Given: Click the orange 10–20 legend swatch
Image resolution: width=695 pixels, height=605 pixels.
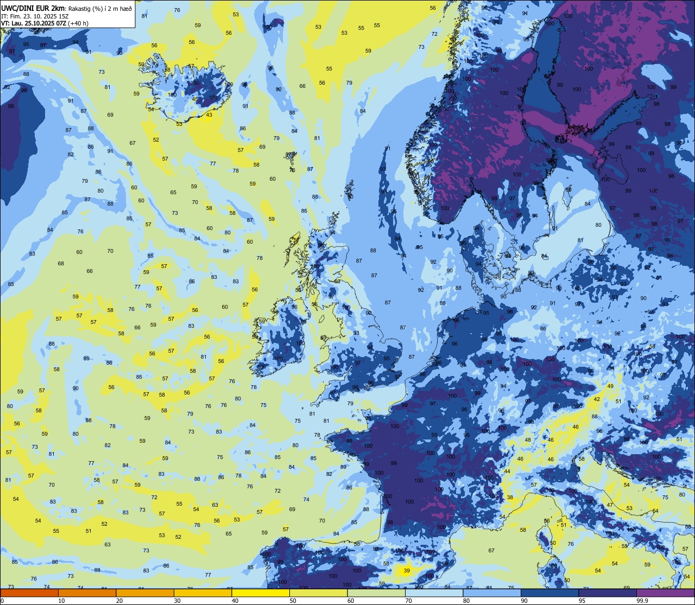Looking at the screenshot, I should pyautogui.click(x=87, y=593).
